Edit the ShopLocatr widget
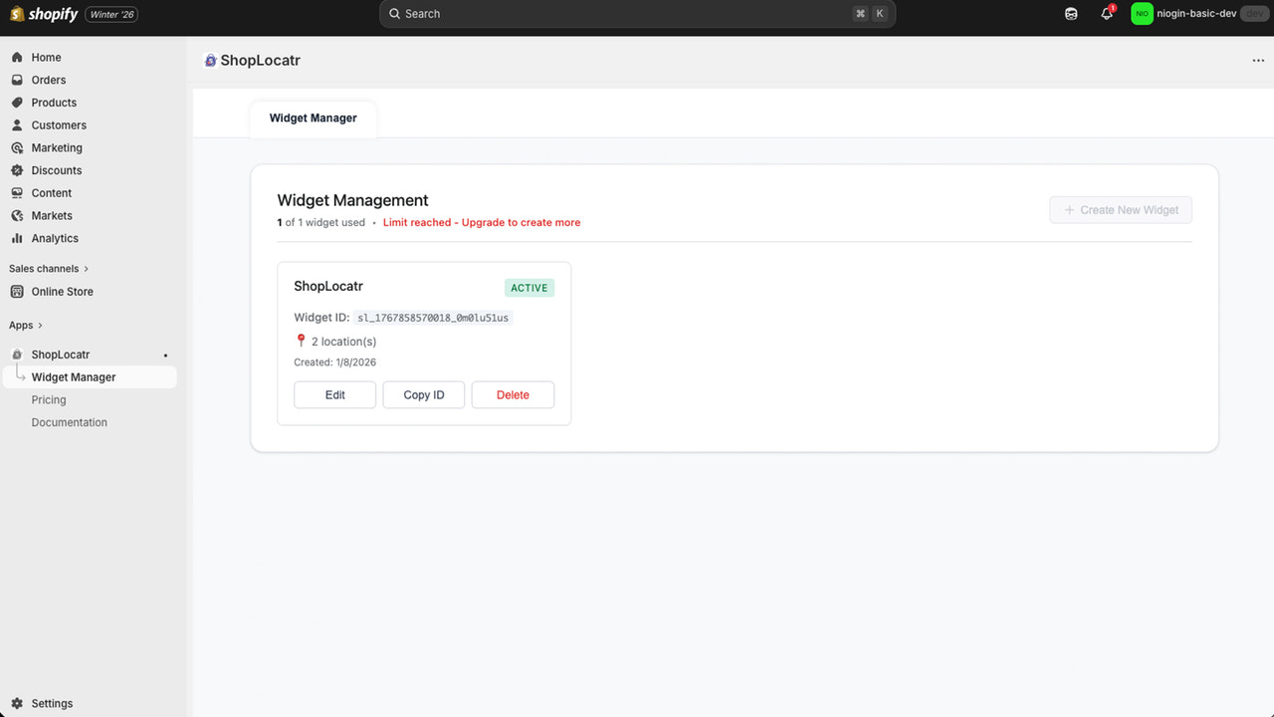 [x=334, y=394]
